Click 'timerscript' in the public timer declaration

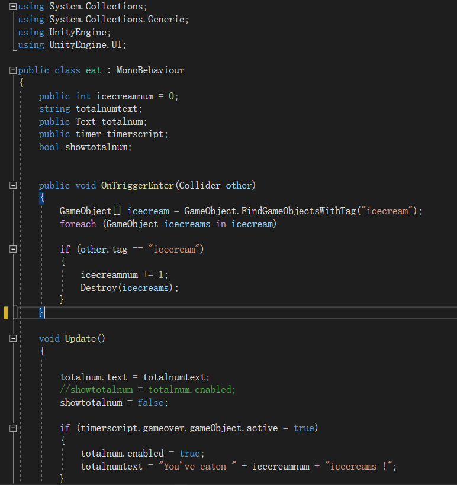click(x=135, y=134)
